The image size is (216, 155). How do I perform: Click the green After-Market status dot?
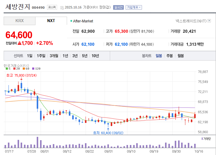tap(71, 21)
